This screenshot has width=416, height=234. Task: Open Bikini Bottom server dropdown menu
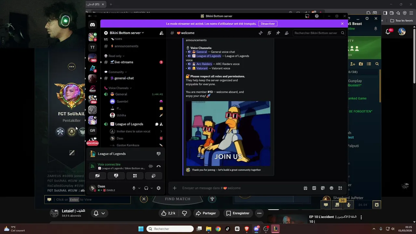[127, 33]
